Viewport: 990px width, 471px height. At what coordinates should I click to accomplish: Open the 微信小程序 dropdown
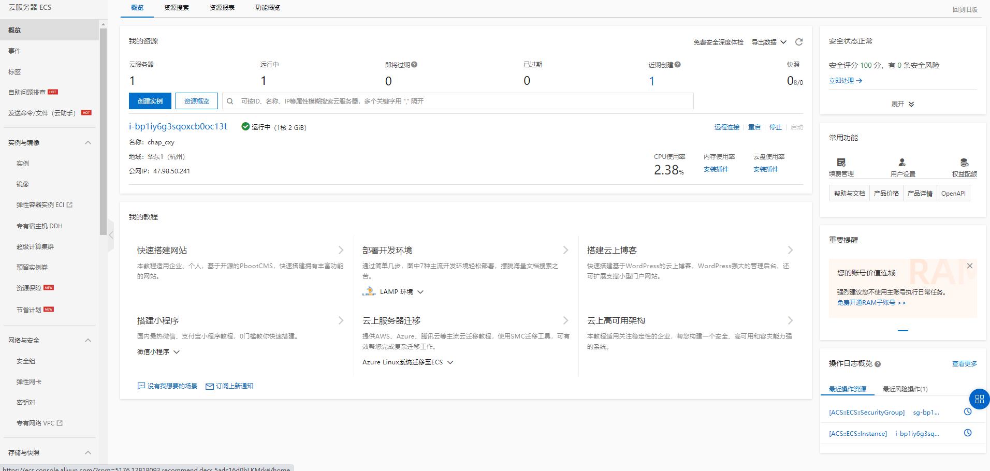click(x=158, y=352)
